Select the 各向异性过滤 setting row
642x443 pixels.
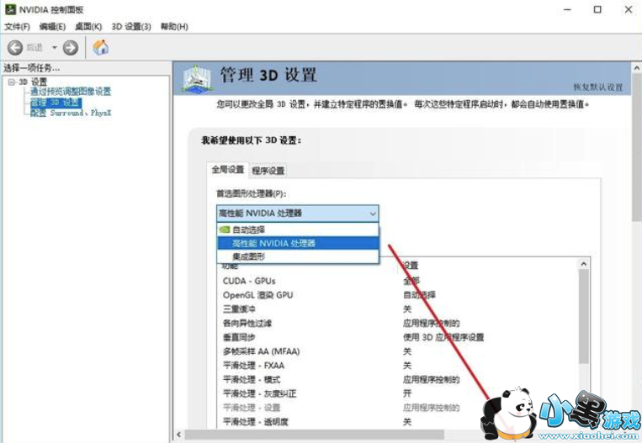(397, 323)
